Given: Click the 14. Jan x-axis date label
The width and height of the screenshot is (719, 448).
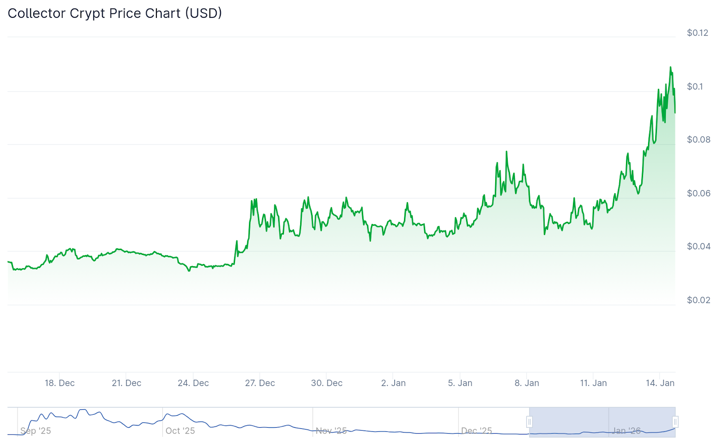Looking at the screenshot, I should pos(660,383).
